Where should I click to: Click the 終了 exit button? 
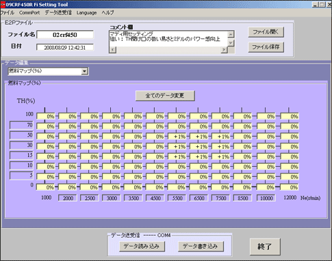coord(265,247)
